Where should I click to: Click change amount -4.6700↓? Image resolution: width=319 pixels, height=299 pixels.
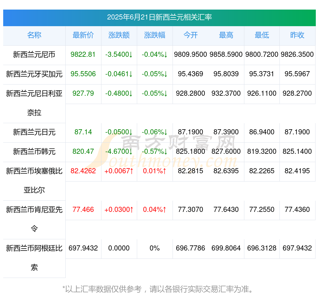119,152
